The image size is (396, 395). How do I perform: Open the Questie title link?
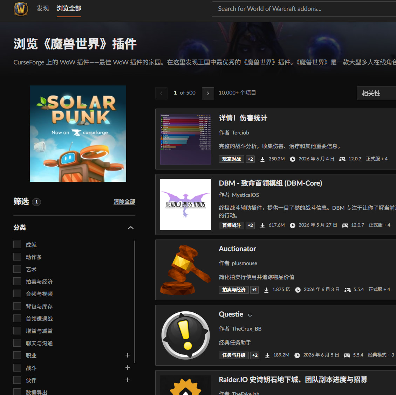(x=231, y=314)
